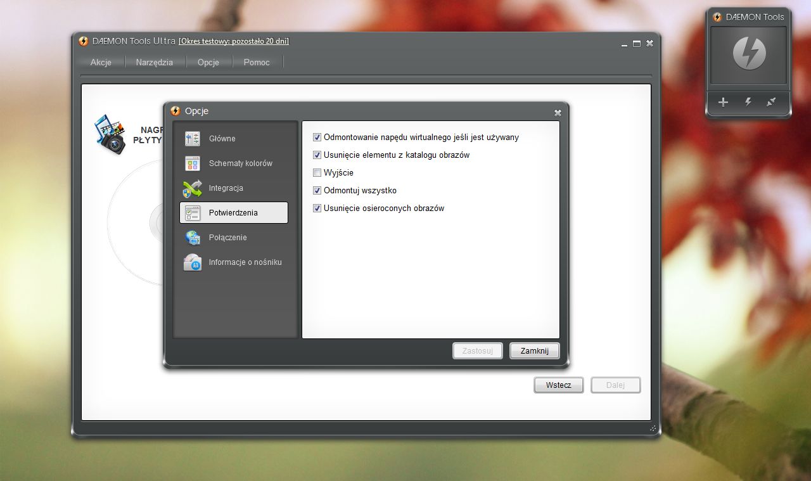Uncheck Odmontuj wszystko checkbox

317,190
